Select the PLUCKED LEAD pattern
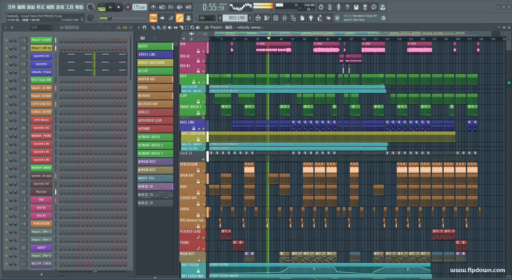 tap(155, 121)
